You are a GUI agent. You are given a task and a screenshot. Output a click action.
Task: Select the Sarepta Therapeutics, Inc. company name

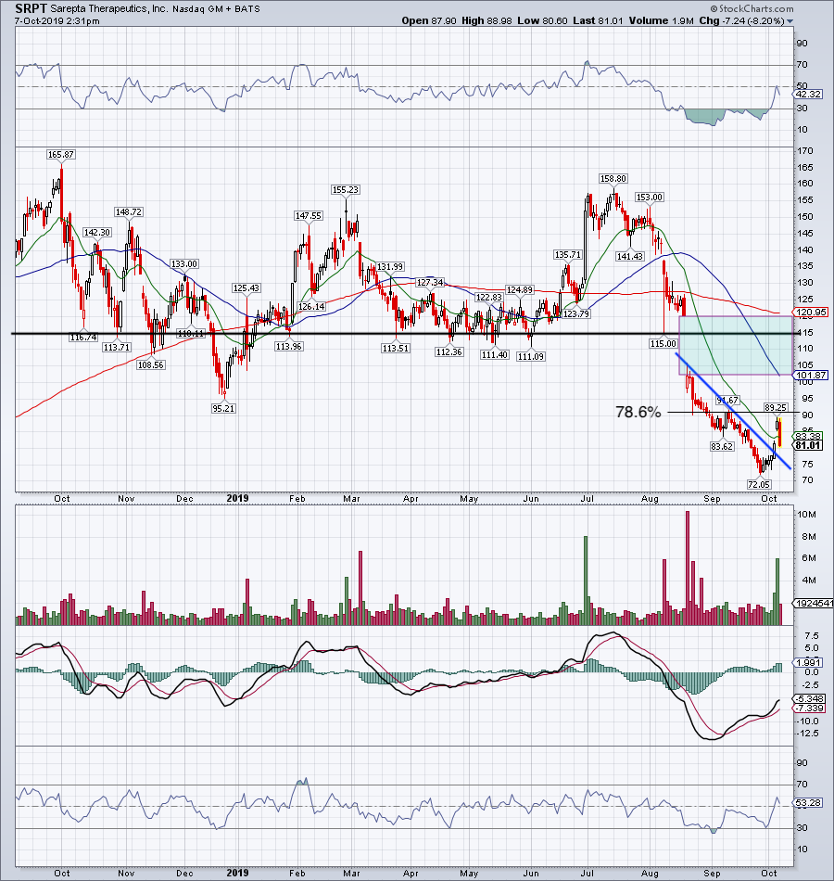[109, 9]
